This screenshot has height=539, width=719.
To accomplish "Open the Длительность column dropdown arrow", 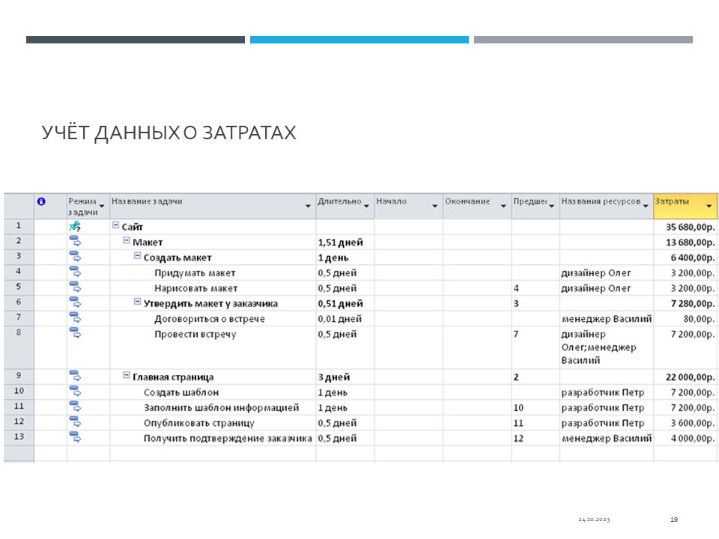I will tap(366, 207).
